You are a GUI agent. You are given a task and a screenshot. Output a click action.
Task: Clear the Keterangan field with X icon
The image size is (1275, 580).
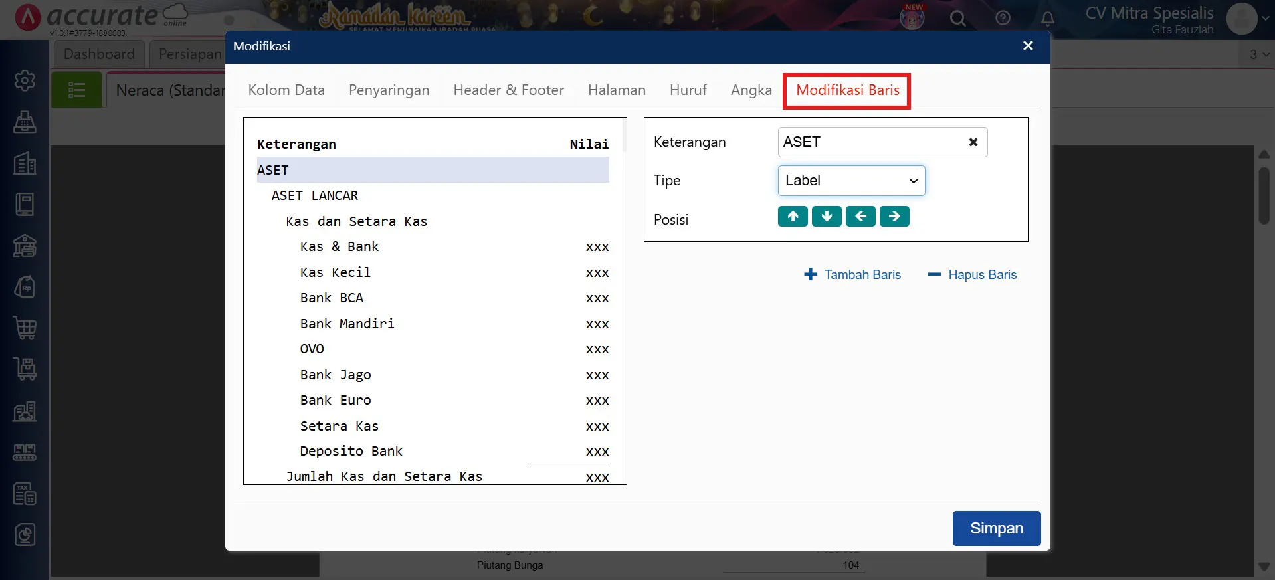pyautogui.click(x=973, y=142)
